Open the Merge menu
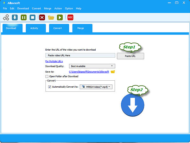The image size is (190, 143). (x=47, y=9)
